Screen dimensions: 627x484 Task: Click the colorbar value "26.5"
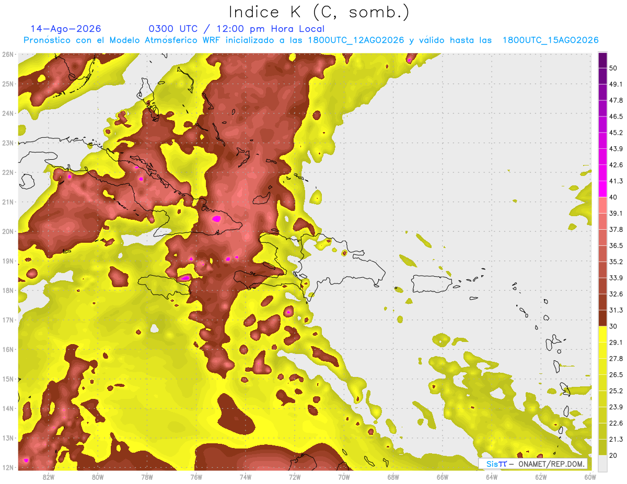point(617,375)
